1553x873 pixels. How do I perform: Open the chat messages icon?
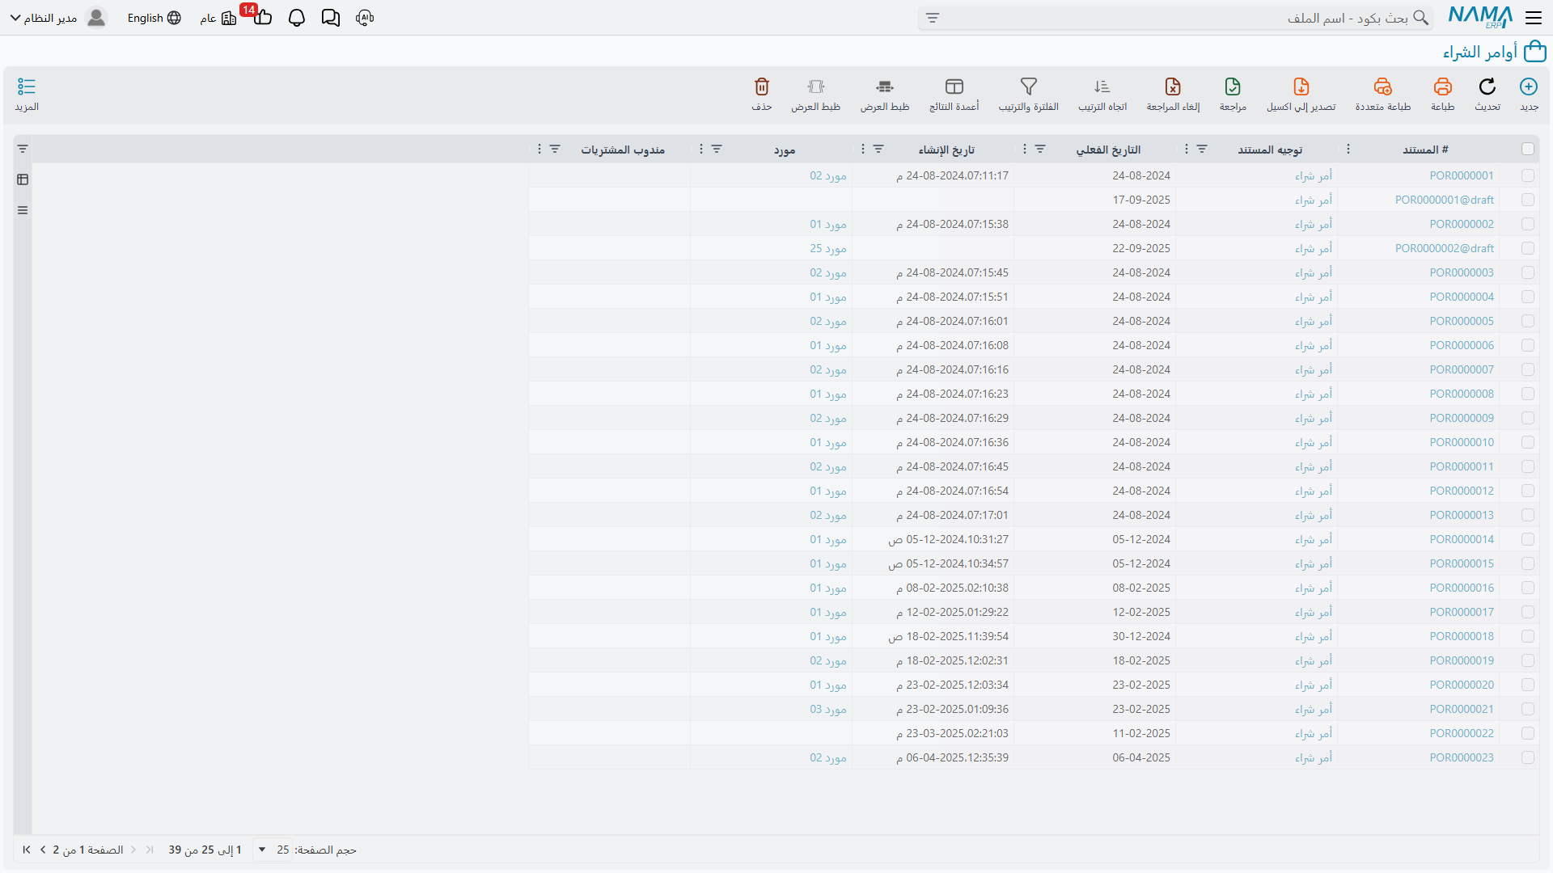(330, 18)
